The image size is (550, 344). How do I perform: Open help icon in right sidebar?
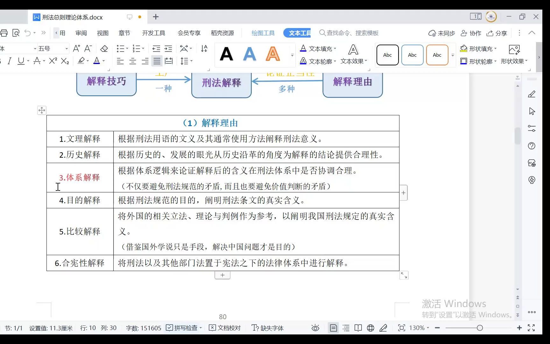532,146
